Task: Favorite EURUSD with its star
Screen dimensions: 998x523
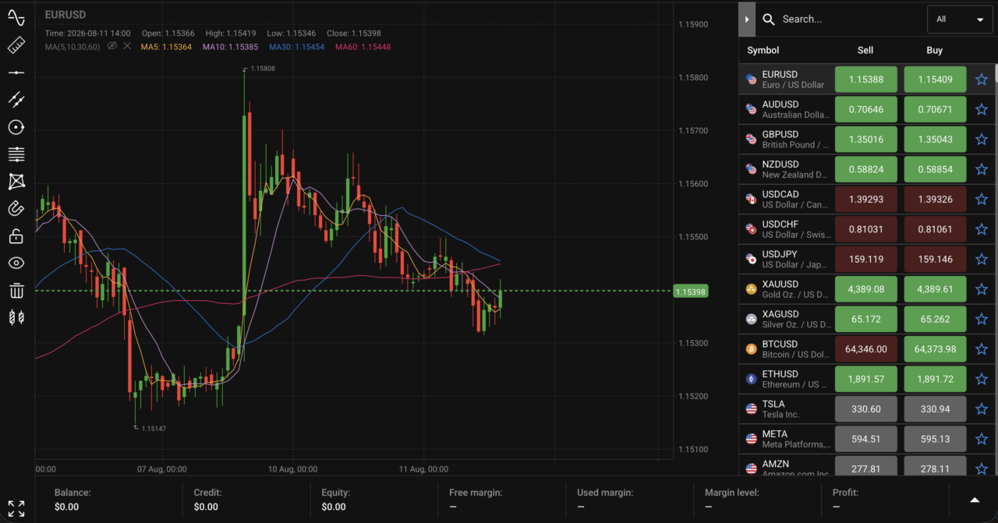Action: point(982,80)
